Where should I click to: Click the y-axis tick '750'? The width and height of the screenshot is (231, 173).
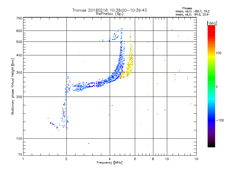click(19, 18)
